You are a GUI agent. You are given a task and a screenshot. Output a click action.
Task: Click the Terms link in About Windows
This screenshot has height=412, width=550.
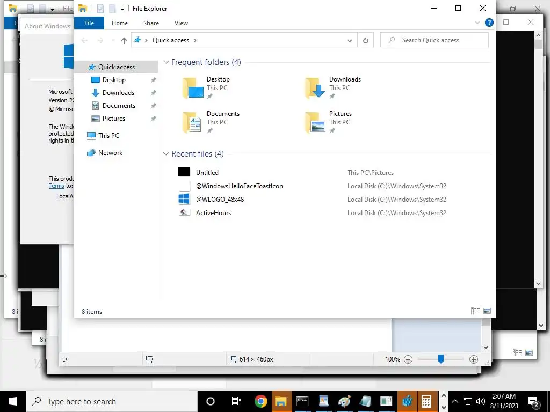click(x=56, y=186)
